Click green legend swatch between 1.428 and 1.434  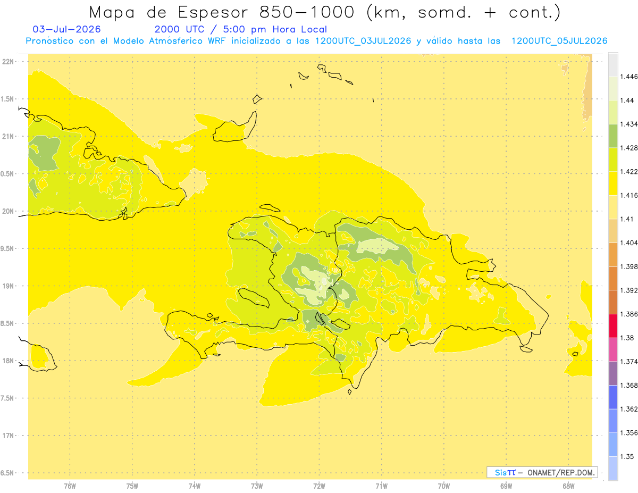click(x=613, y=136)
